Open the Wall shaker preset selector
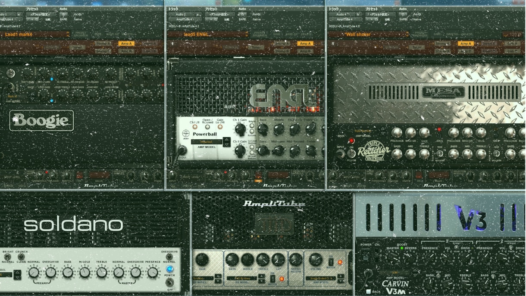The image size is (526, 296). [x=369, y=35]
